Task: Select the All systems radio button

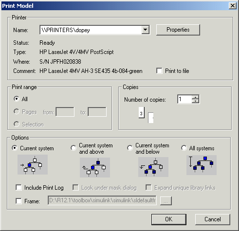Action: point(184,148)
